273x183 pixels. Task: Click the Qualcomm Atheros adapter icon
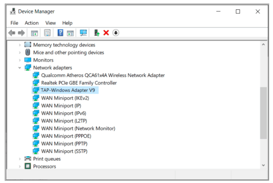pos(36,75)
